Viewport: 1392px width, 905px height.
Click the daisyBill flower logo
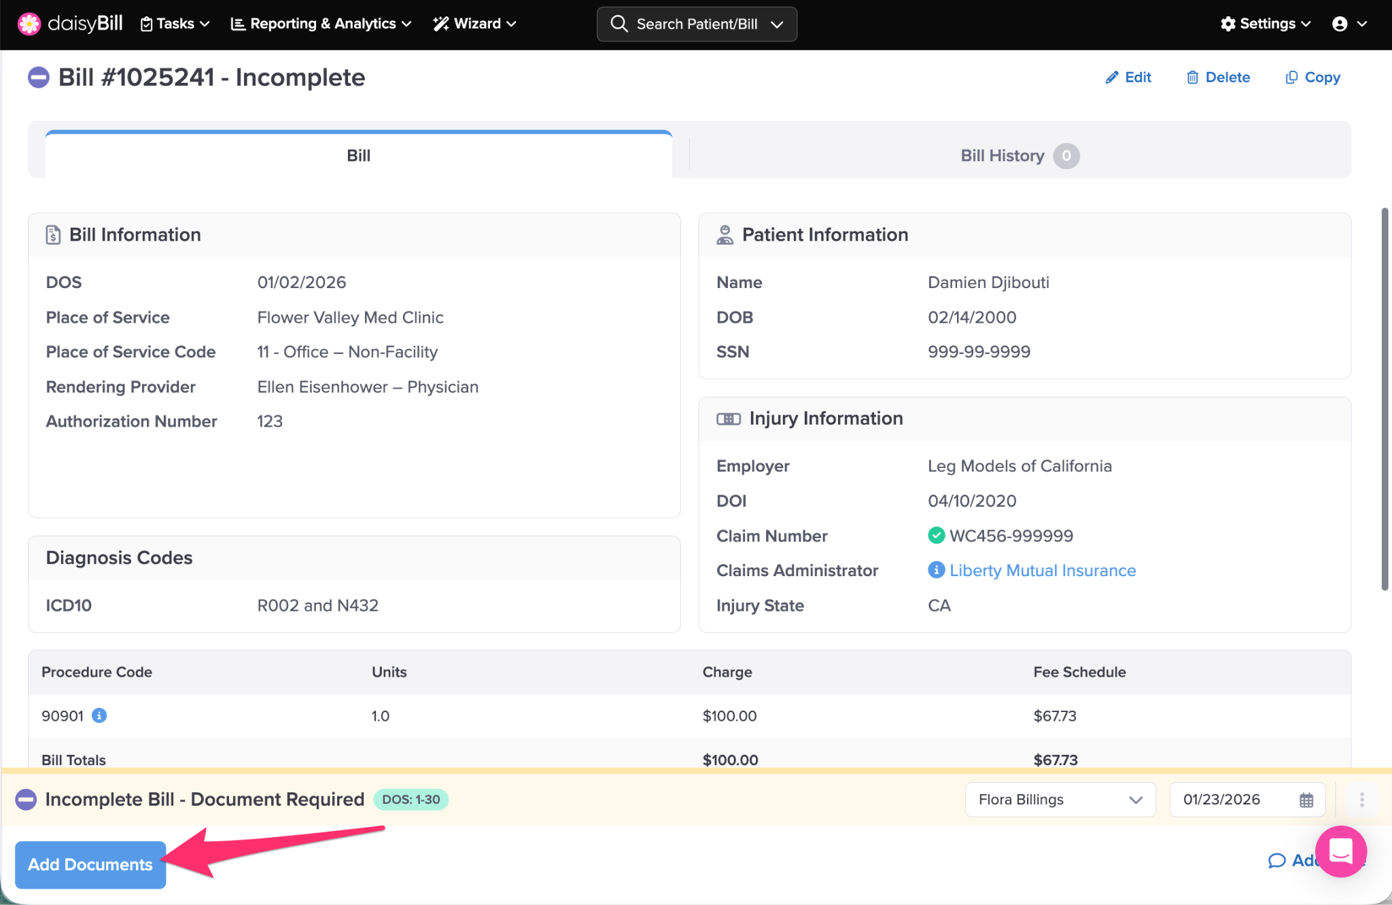pyautogui.click(x=29, y=24)
